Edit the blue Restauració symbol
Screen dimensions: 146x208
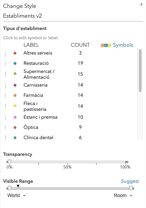pyautogui.click(x=15, y=63)
